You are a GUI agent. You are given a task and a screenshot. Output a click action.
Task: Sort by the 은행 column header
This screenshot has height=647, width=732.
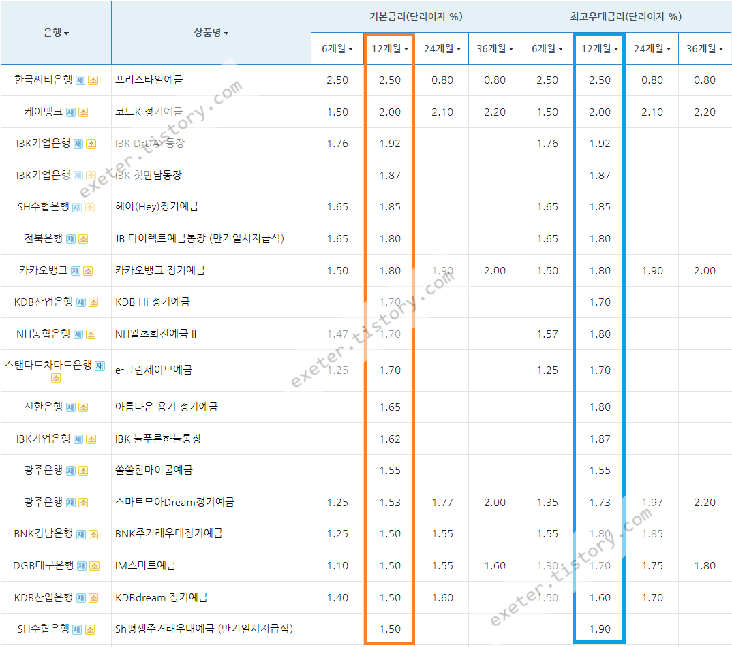tap(56, 33)
